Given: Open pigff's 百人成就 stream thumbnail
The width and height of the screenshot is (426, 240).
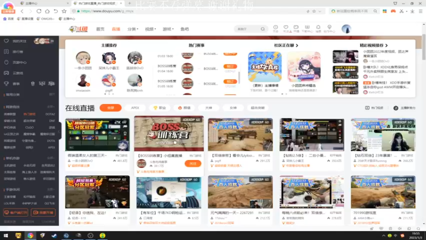Looking at the screenshot, I should click(x=241, y=134).
